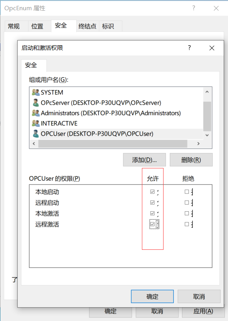The height and width of the screenshot is (321, 228).
Task: Click the Administrators group icon
Action: 36,113
